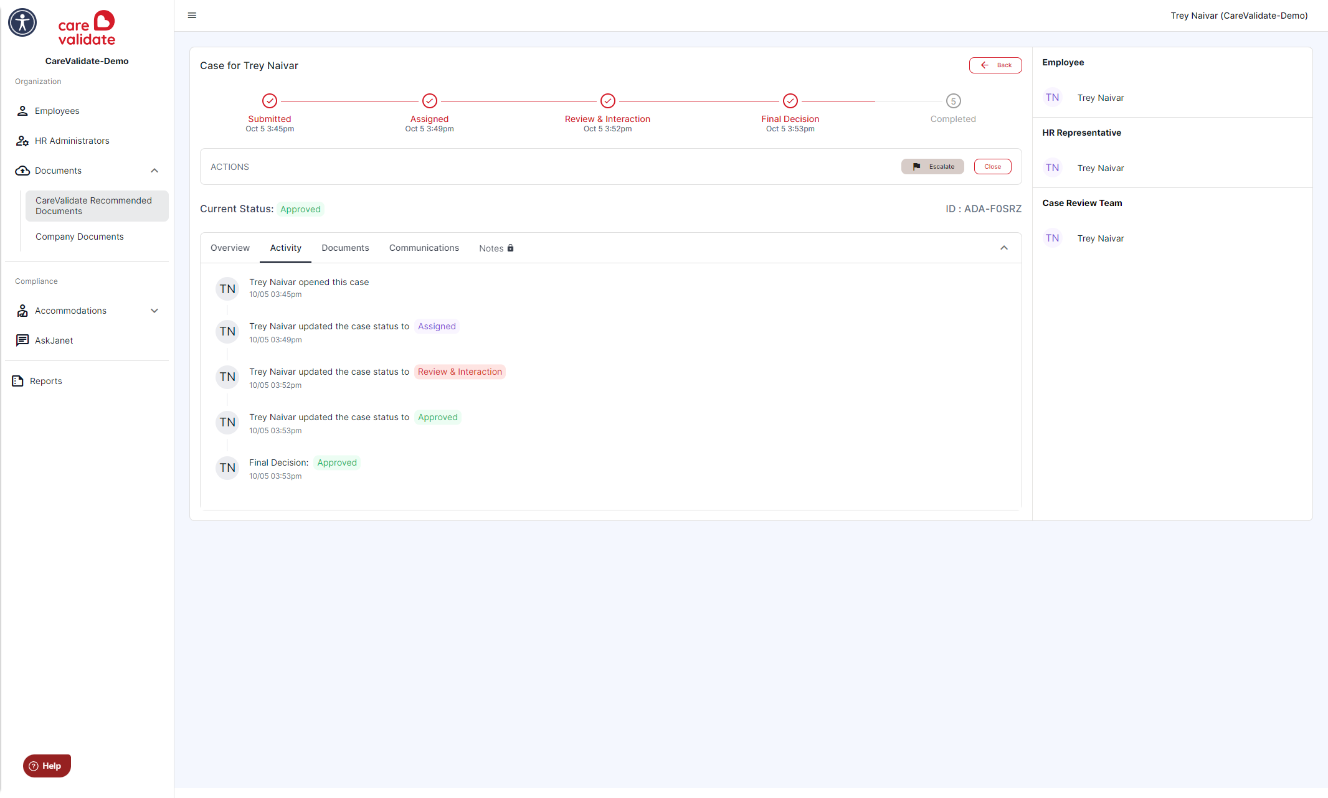The image size is (1328, 798).
Task: Toggle the hamburger menu icon
Action: pos(192,16)
